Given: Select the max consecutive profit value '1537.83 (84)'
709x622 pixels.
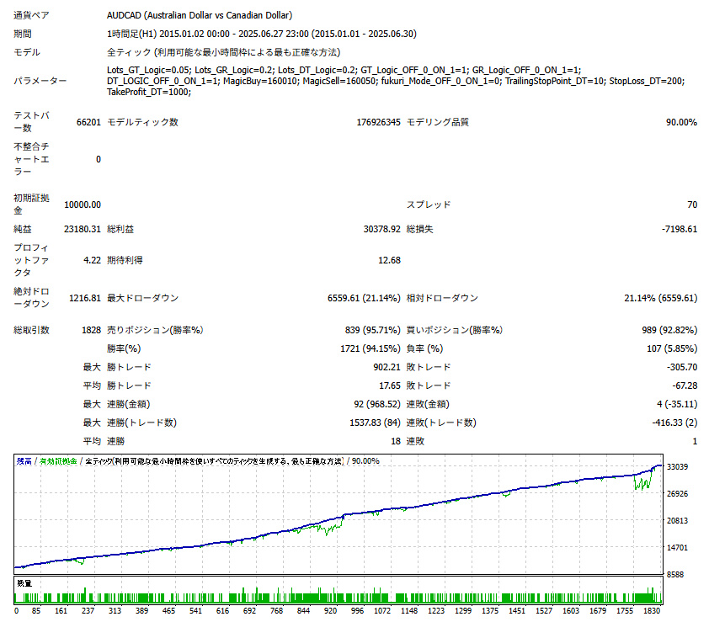Looking at the screenshot, I should (x=375, y=423).
